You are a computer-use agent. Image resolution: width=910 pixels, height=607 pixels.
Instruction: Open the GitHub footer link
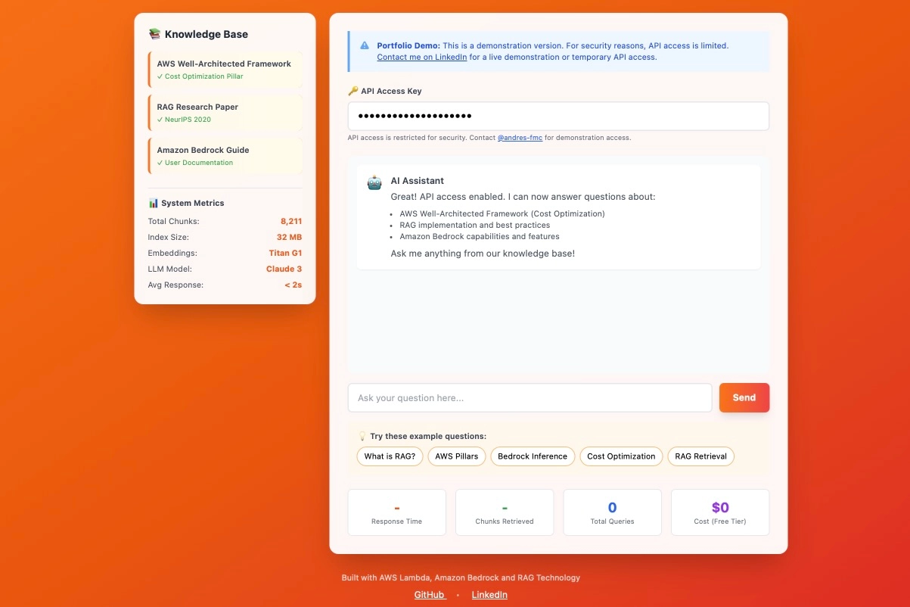pos(430,595)
